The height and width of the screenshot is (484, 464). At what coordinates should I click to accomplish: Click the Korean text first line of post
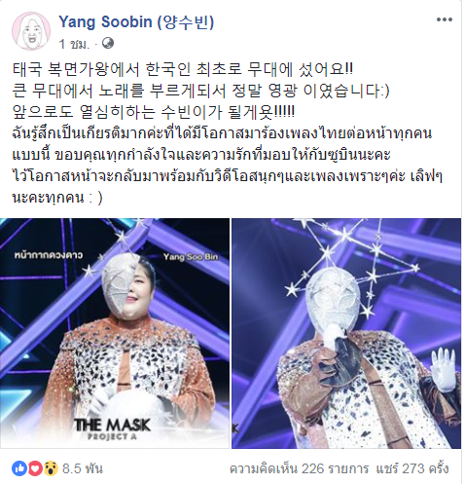pyautogui.click(x=183, y=69)
